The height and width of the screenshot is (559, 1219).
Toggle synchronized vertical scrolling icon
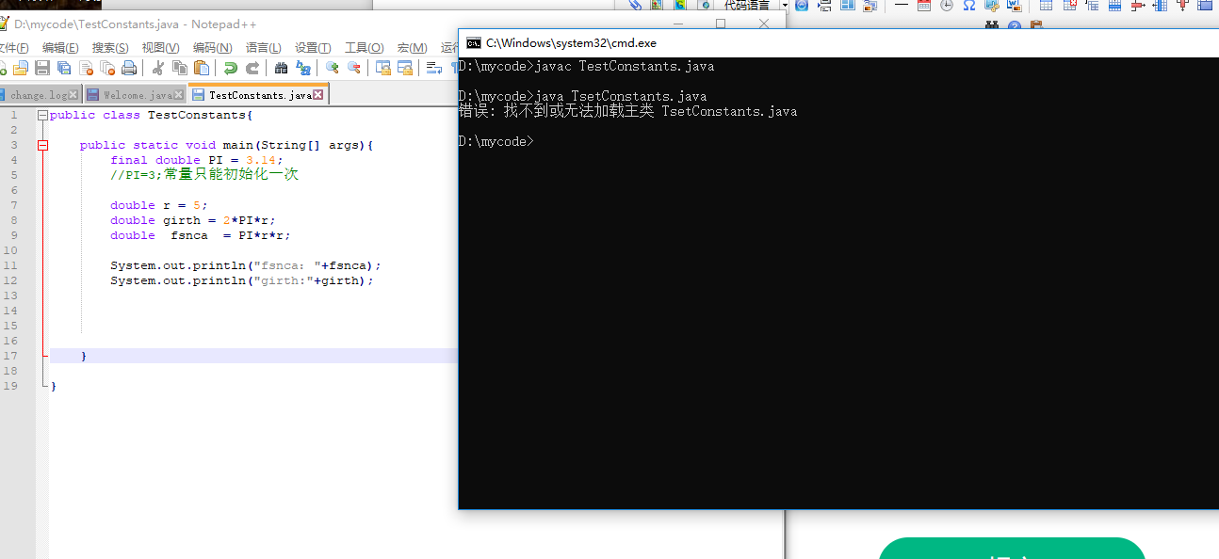coord(383,68)
